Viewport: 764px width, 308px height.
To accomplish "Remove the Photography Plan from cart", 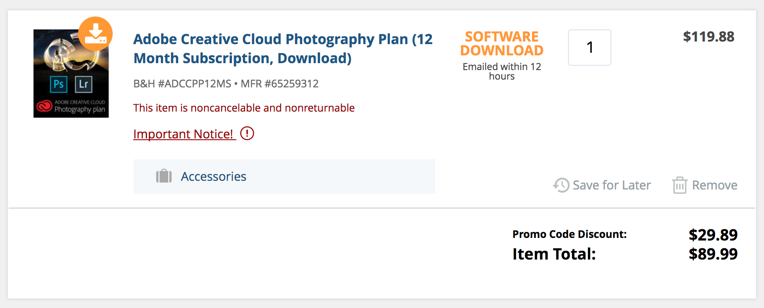I will [715, 185].
